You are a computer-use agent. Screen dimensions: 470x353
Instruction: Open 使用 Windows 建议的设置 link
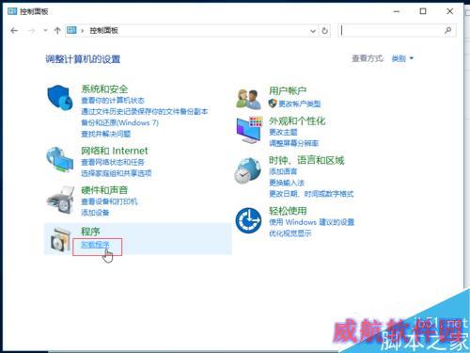tap(311, 222)
